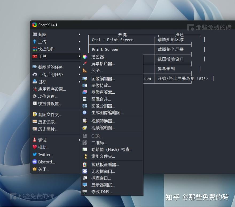This screenshot has width=235, height=207.
Task: Click description 开始/停止屏幕录制 (GIF)
Action: point(183,78)
